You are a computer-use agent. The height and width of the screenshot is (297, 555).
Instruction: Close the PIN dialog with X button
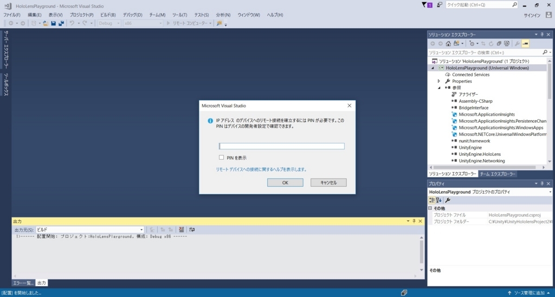[x=350, y=105]
